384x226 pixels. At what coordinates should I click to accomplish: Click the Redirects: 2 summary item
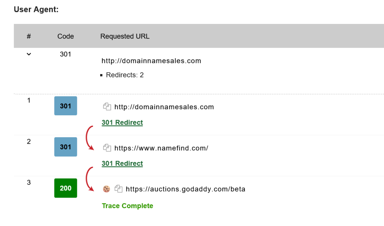(125, 75)
